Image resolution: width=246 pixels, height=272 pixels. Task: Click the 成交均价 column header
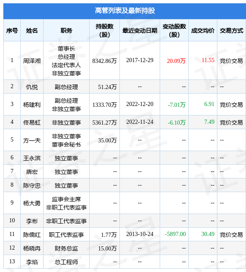[x=203, y=31]
